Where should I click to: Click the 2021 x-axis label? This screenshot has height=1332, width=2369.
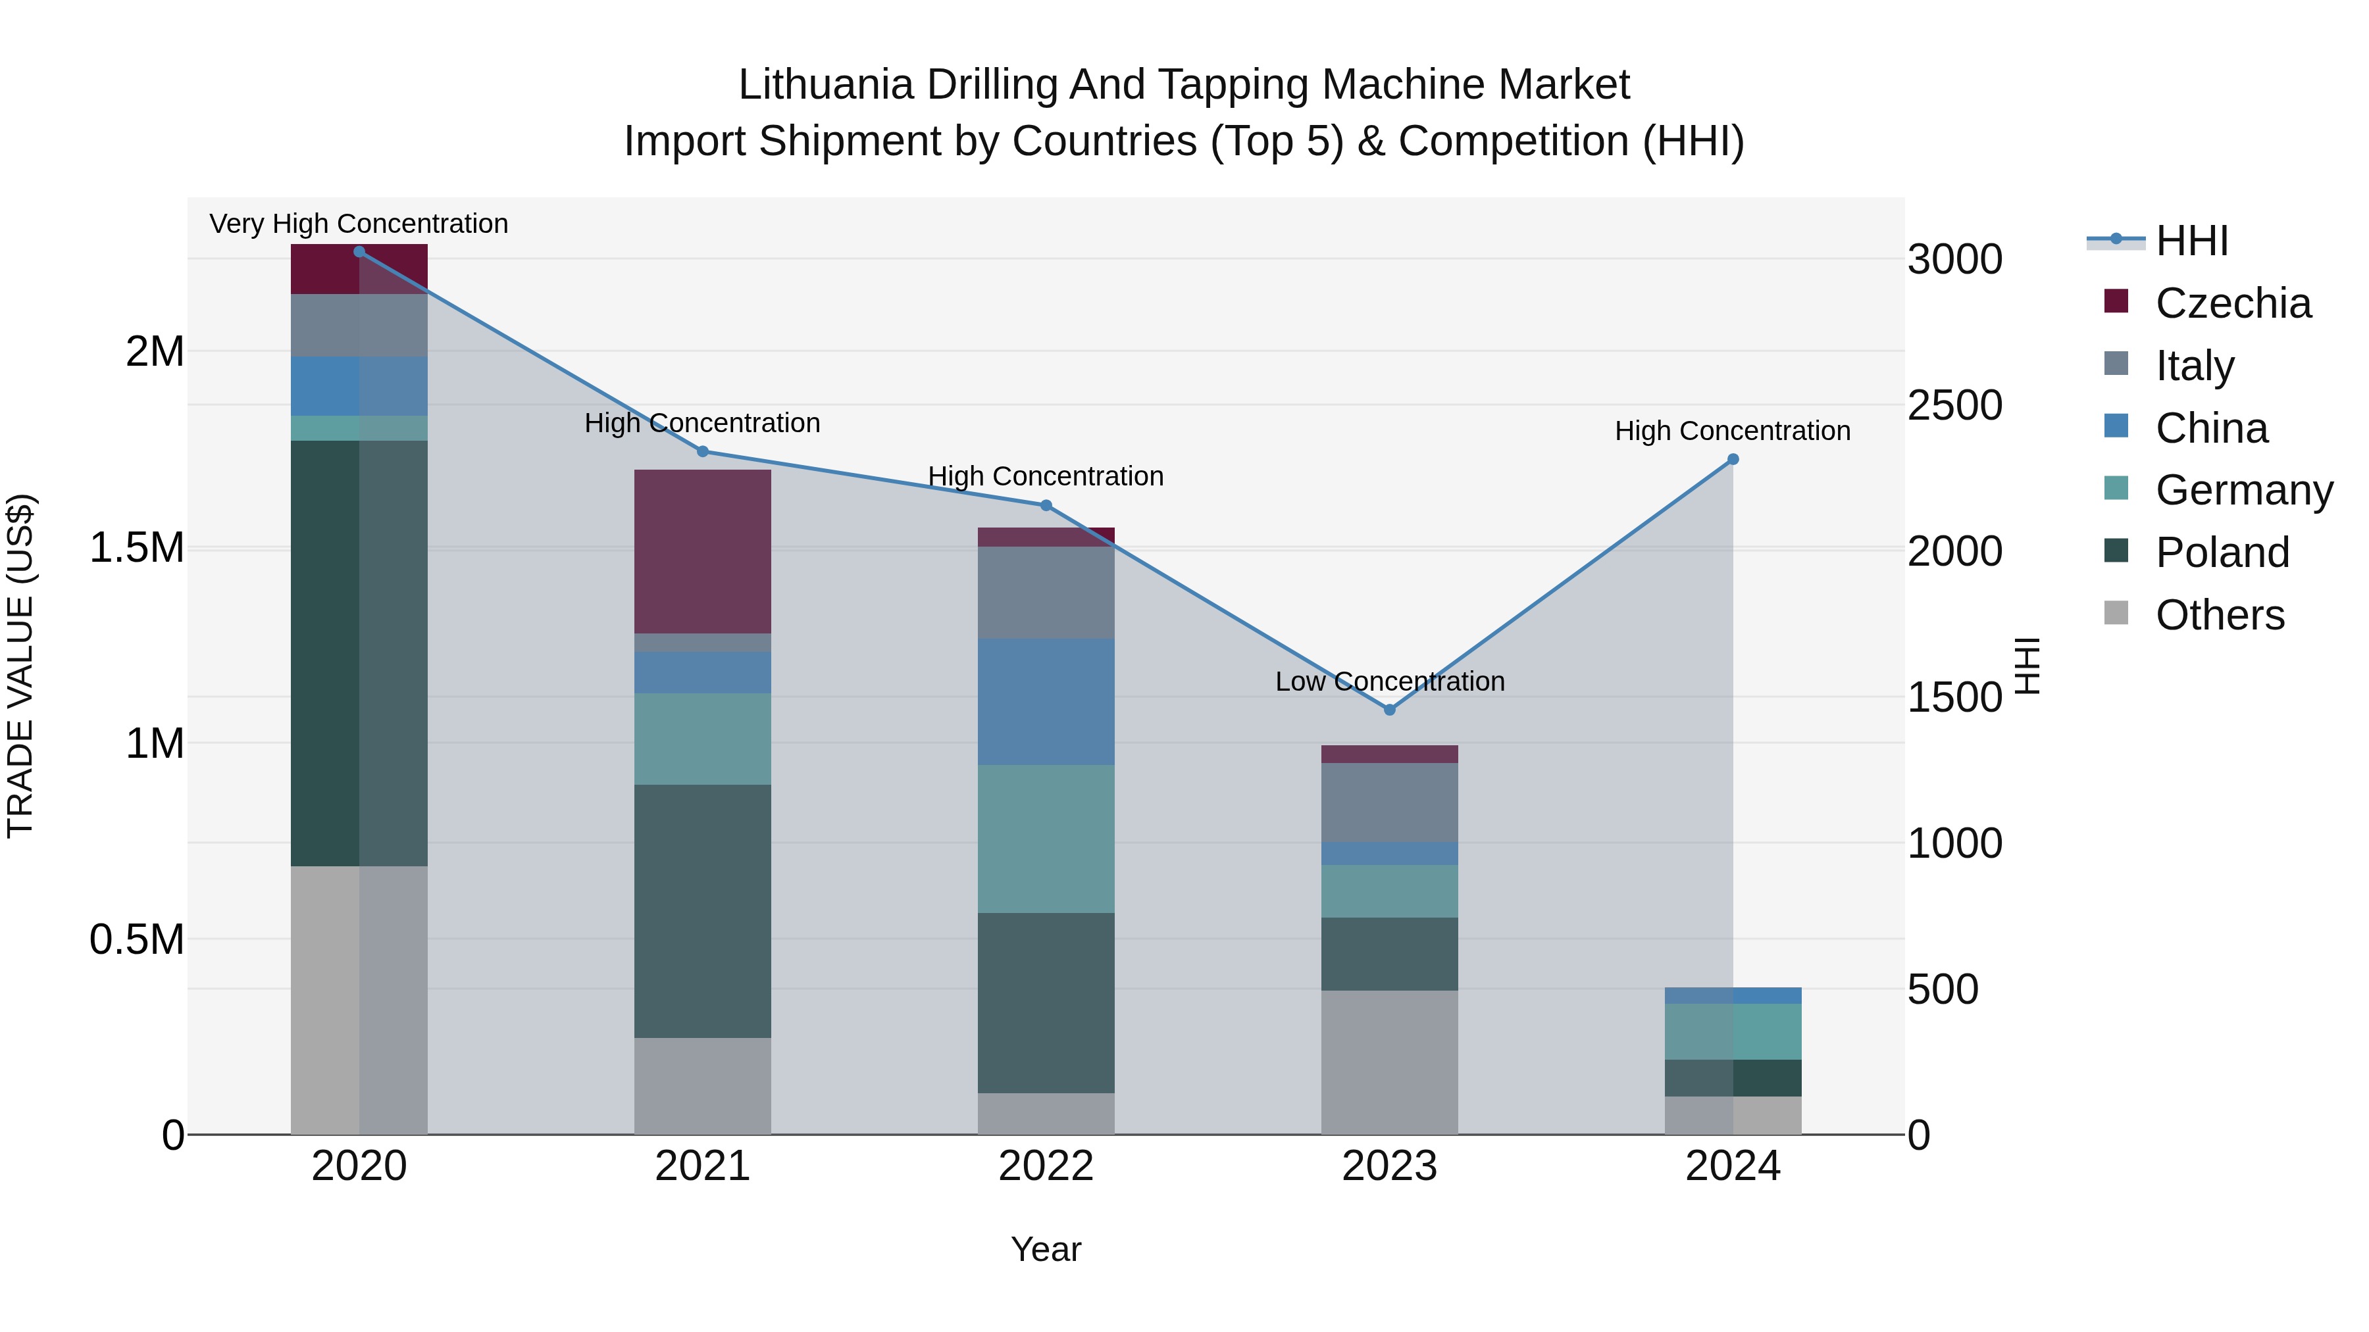click(x=703, y=1166)
